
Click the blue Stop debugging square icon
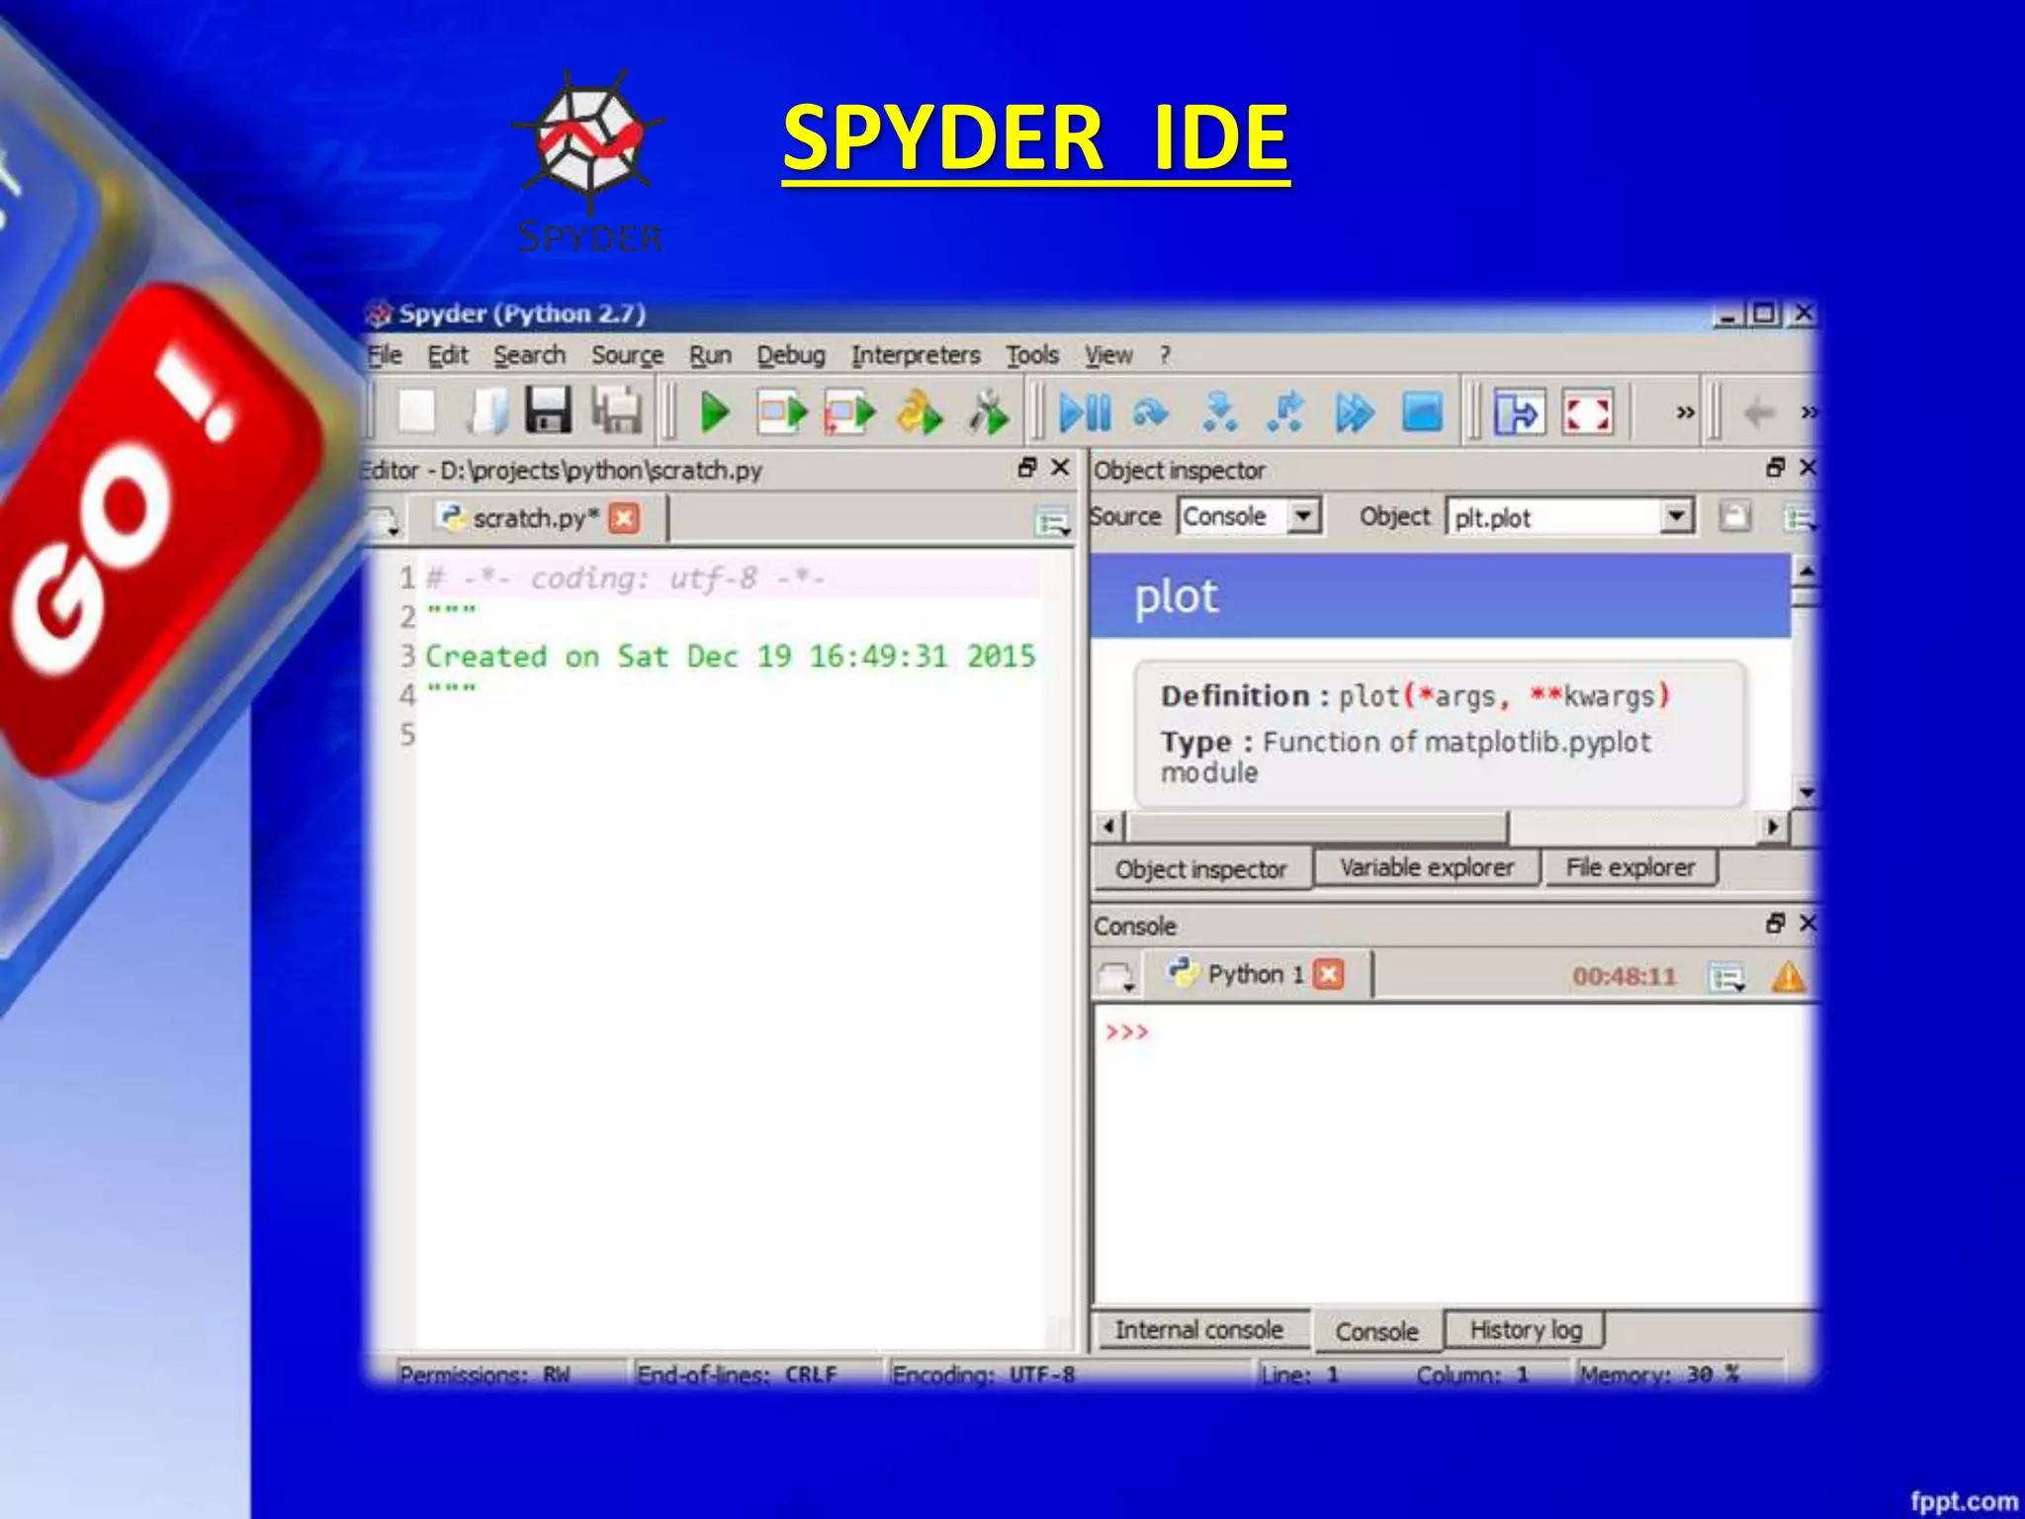tap(1422, 412)
